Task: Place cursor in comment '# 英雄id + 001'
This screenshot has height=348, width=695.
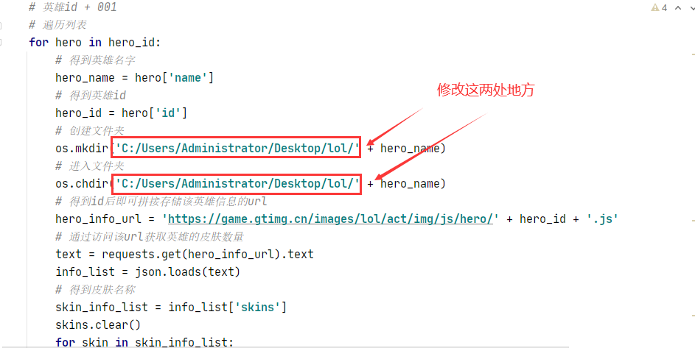Action: (x=73, y=7)
